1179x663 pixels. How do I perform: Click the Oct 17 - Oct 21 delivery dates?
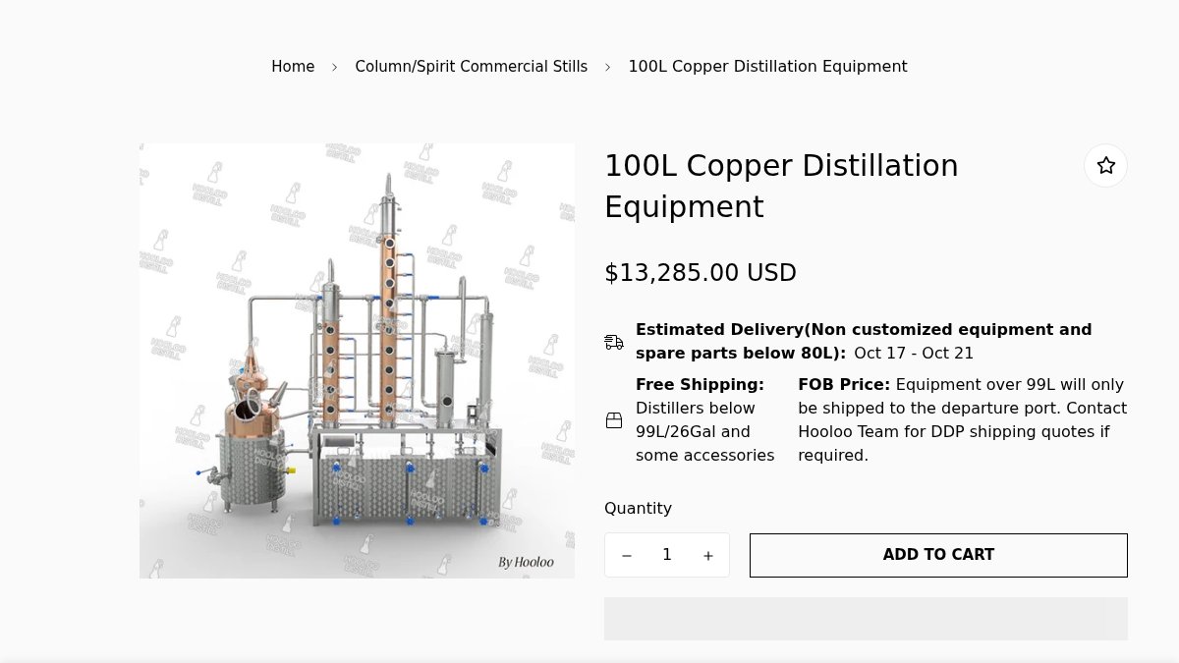[914, 354]
